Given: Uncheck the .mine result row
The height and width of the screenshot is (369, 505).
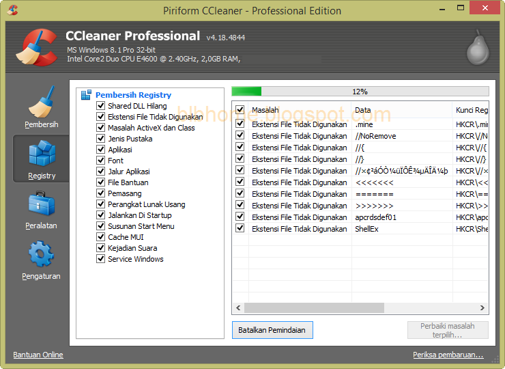Looking at the screenshot, I should 240,124.
